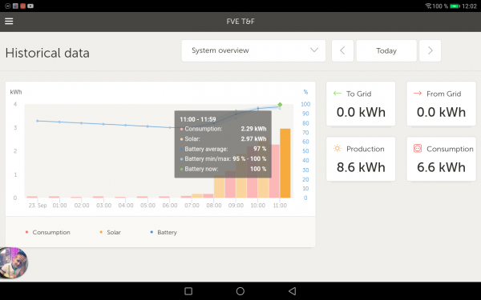Tap the floating chat head avatar
This screenshot has height=300, width=481.
point(13,263)
